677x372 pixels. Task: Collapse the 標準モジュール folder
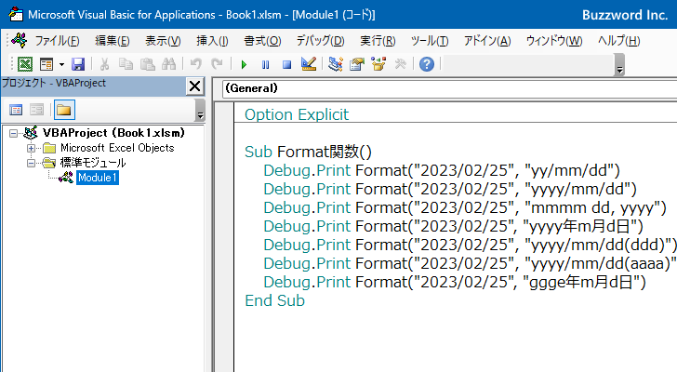click(31, 163)
